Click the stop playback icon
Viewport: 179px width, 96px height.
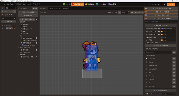155,4
